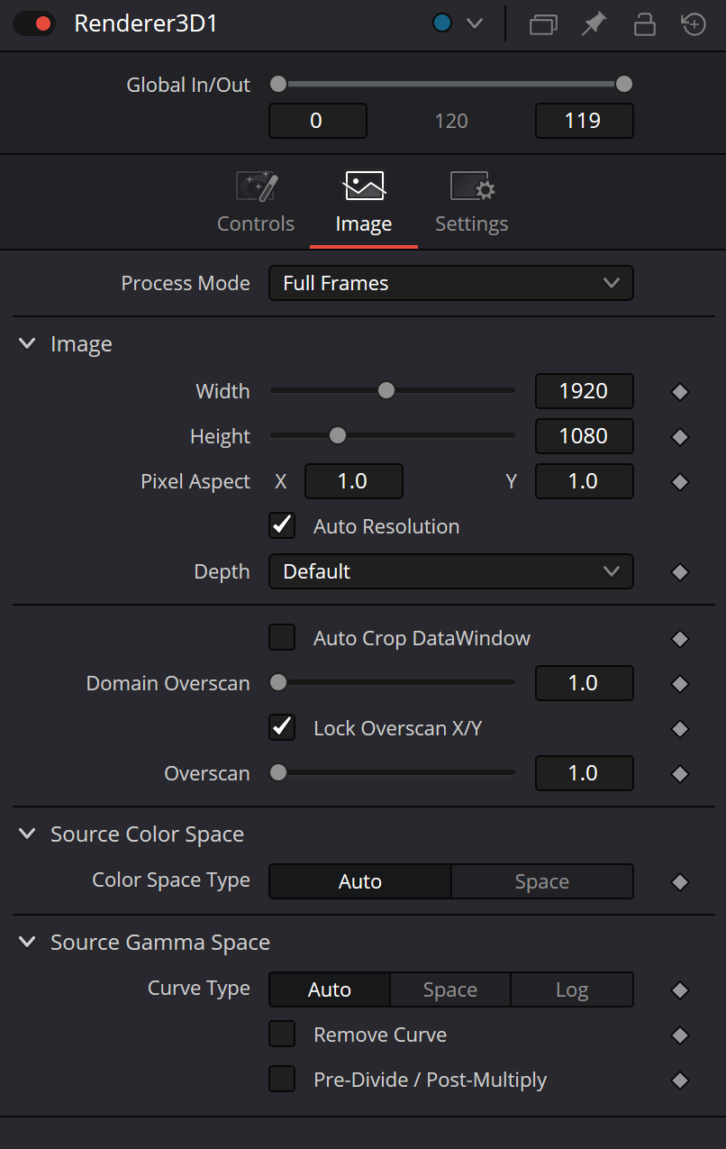This screenshot has height=1149, width=726.
Task: Open the Process Mode dropdown
Action: click(451, 283)
